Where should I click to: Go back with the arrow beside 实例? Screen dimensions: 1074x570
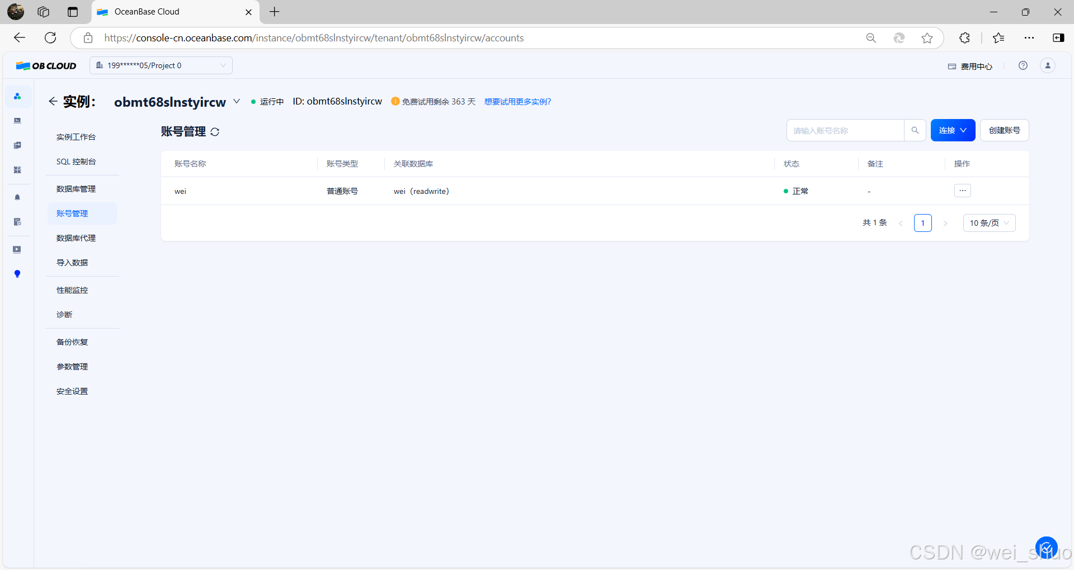tap(53, 101)
